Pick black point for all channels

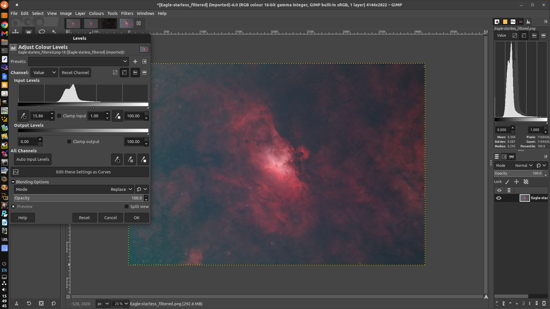coord(117,159)
